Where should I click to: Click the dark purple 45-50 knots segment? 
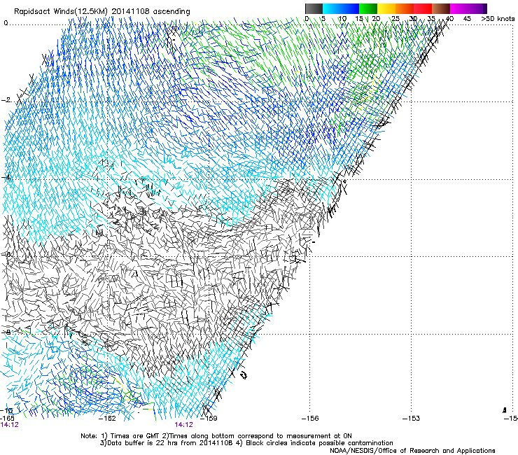pyautogui.click(x=477, y=8)
